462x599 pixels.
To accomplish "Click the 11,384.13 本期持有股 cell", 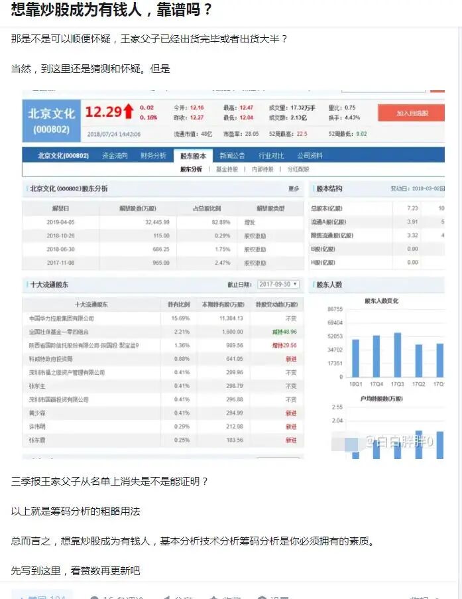I will coord(231,318).
